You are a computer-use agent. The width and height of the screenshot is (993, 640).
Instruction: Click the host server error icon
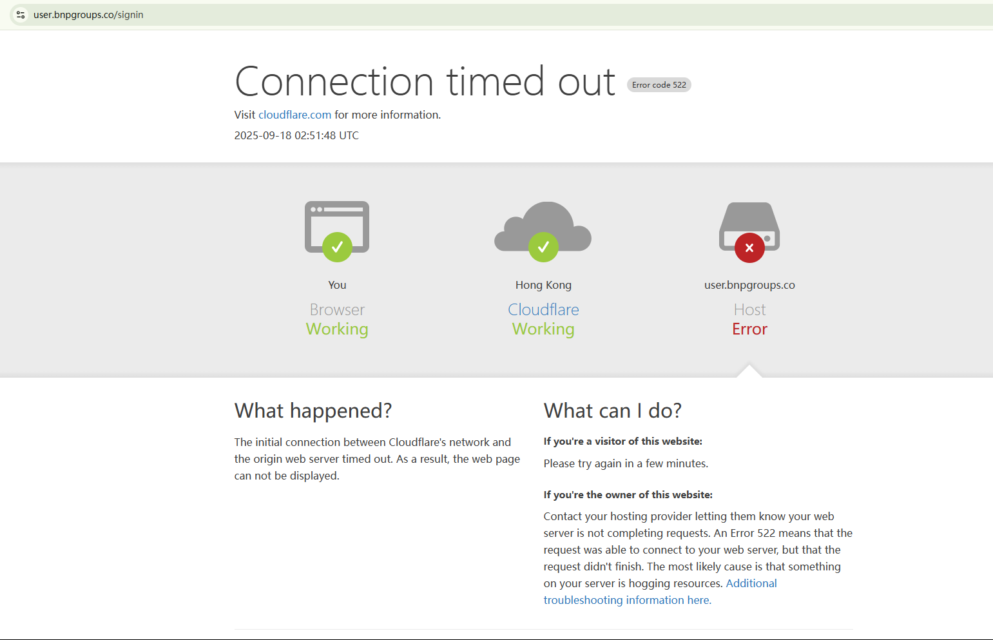tap(749, 232)
